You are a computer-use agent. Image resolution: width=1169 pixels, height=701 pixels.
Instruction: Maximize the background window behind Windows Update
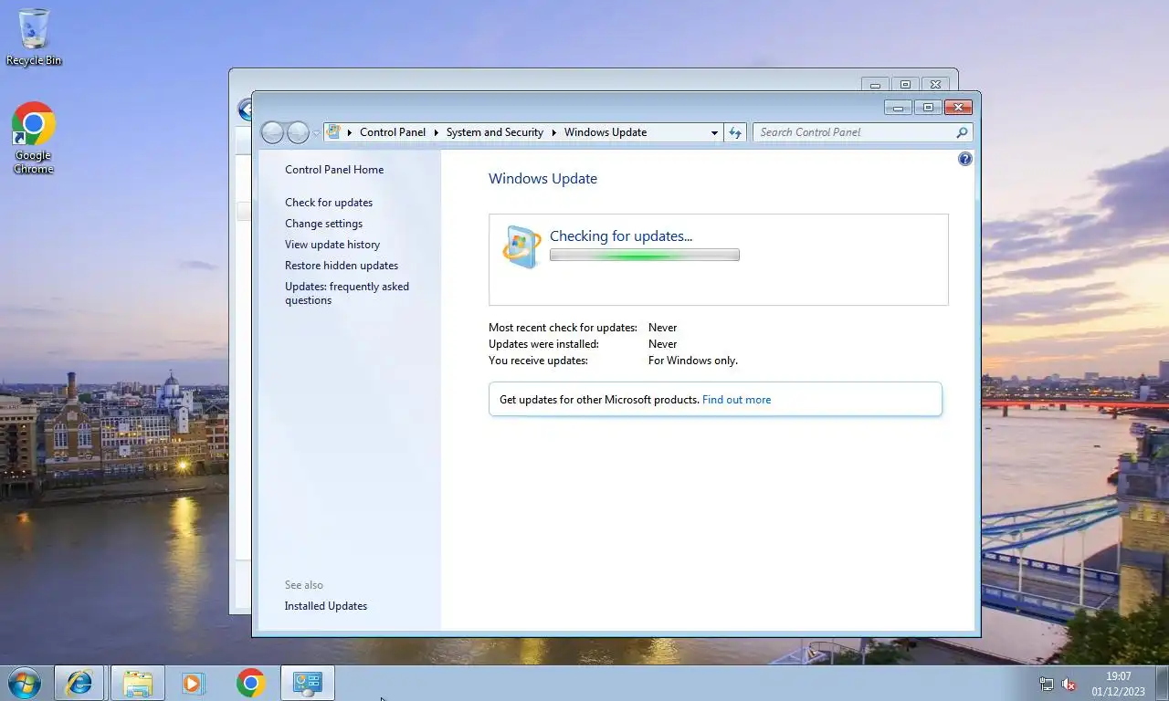click(x=905, y=85)
